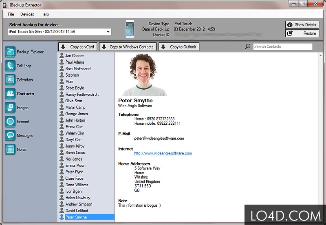The image size is (326, 225).
Task: Click the arrow icon on Copy to Outlook
Action: point(163,47)
